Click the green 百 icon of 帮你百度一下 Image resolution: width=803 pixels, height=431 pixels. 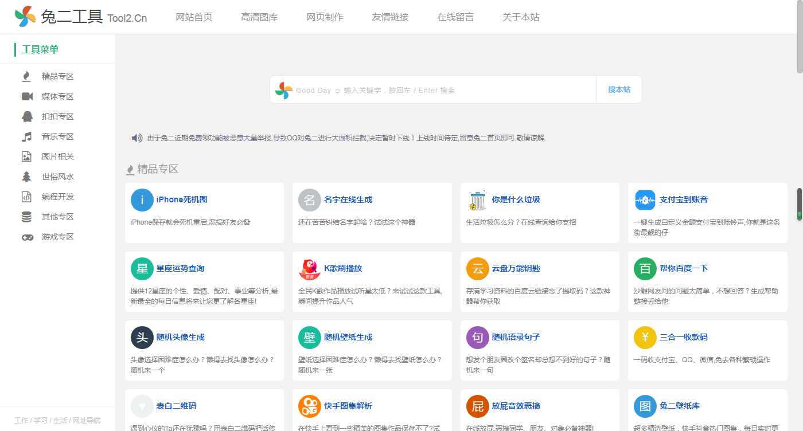tap(645, 269)
